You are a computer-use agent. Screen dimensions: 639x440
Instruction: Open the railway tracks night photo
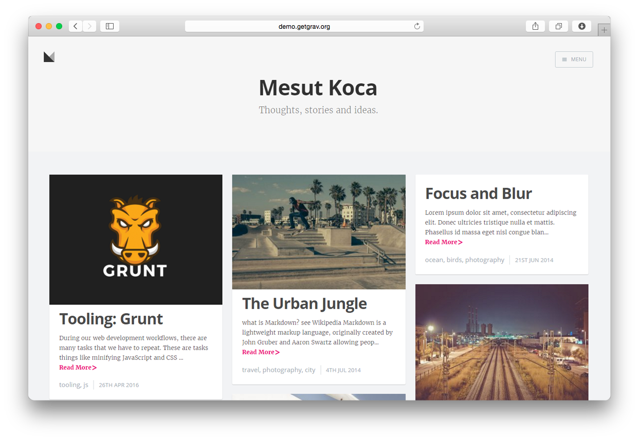pos(502,342)
